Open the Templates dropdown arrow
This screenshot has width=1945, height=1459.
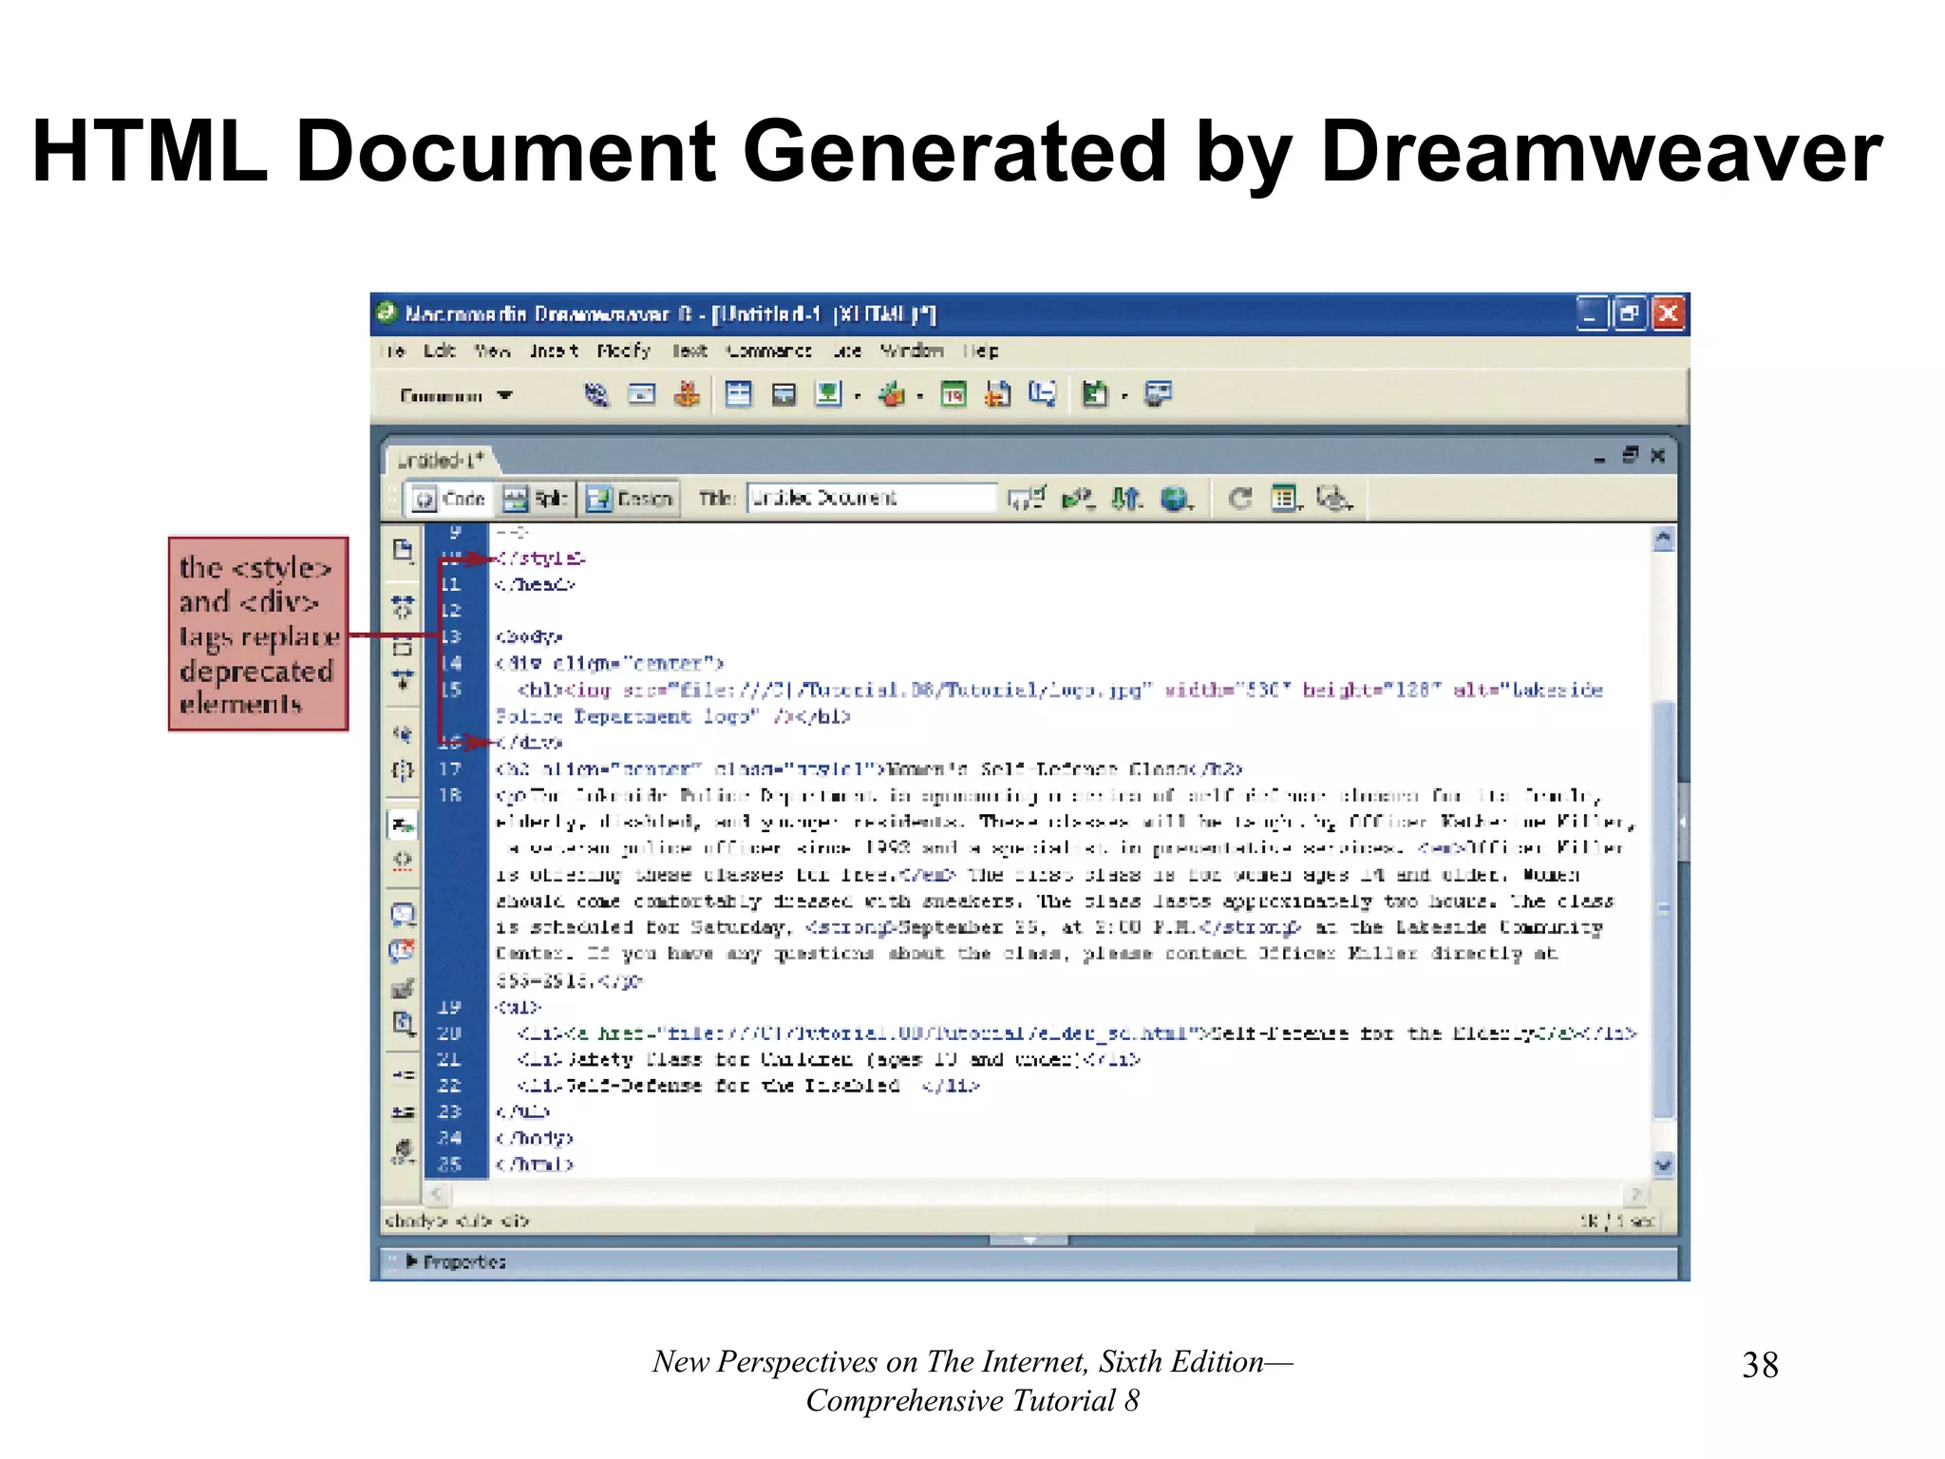click(x=1124, y=397)
